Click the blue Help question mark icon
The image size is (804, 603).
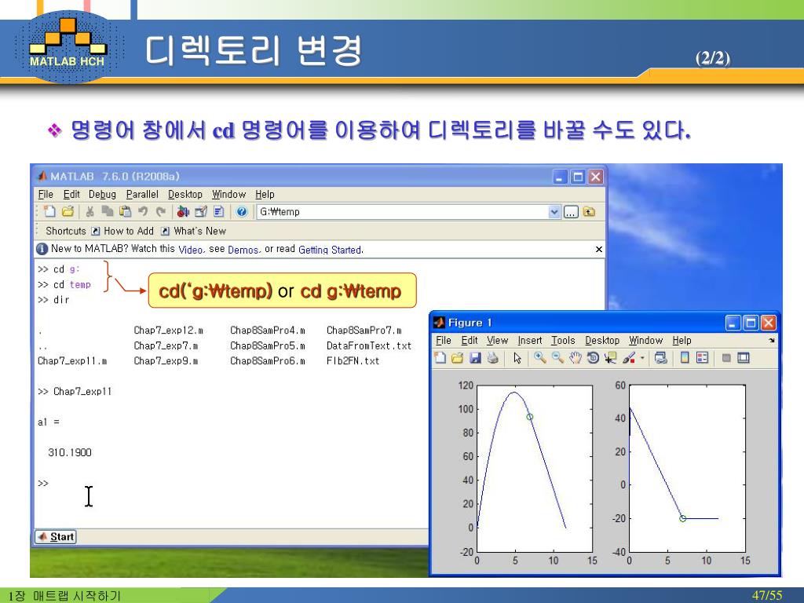pos(242,211)
